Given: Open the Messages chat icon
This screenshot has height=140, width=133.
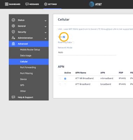Looking at the screenshot, I should pos(27,4).
